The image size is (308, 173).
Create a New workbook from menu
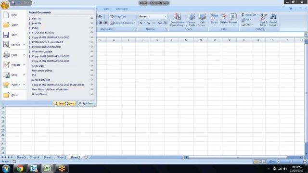(x=14, y=15)
